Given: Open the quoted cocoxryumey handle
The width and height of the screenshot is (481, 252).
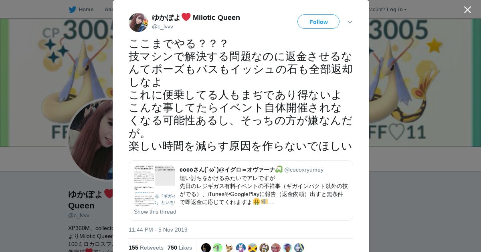Looking at the screenshot, I should [x=304, y=170].
